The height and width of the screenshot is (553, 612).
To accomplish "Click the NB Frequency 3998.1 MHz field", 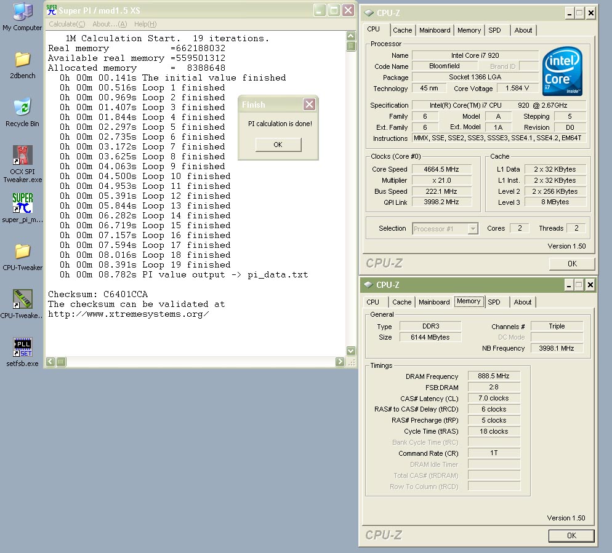I will pyautogui.click(x=557, y=348).
